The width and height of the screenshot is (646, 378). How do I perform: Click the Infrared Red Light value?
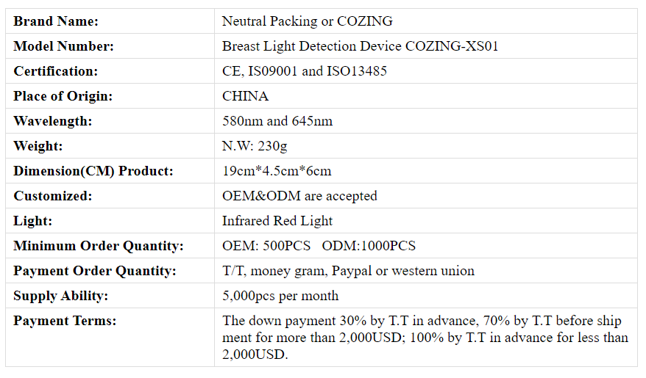coord(277,221)
